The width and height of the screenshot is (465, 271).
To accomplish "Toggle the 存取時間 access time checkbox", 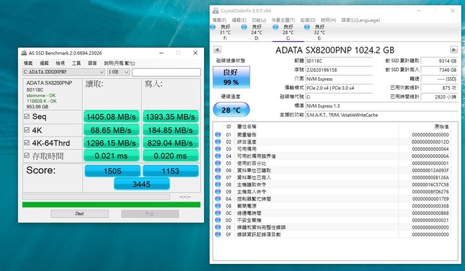I will click(x=26, y=155).
